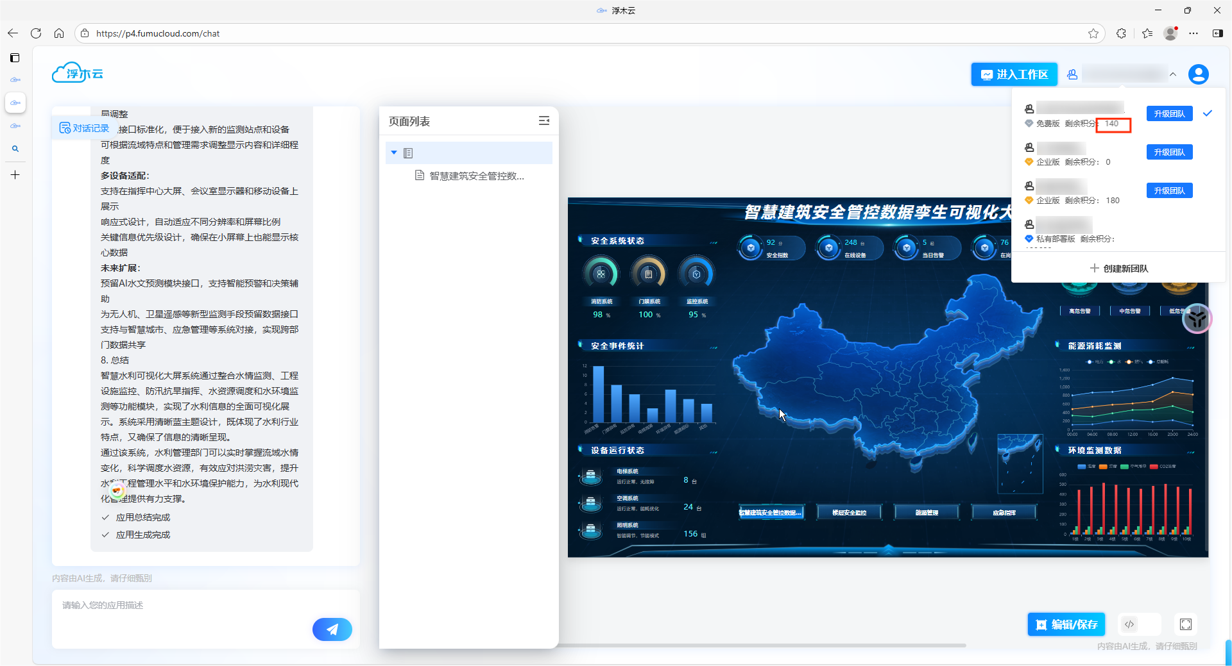Open the fullscreen preview icon
Image resolution: width=1232 pixels, height=666 pixels.
click(x=1185, y=624)
